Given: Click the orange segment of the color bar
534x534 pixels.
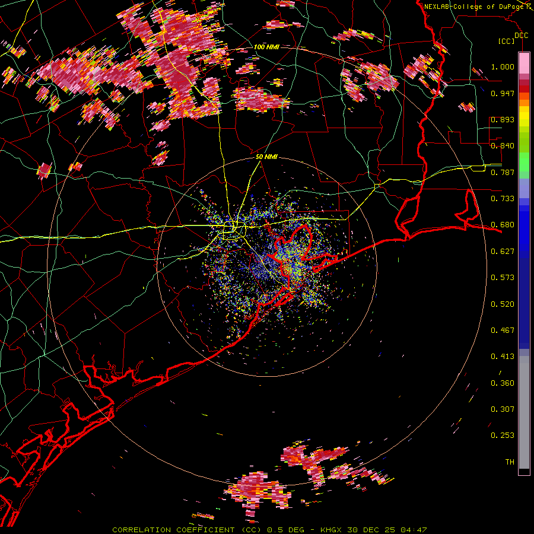Looking at the screenshot, I should click(x=524, y=103).
